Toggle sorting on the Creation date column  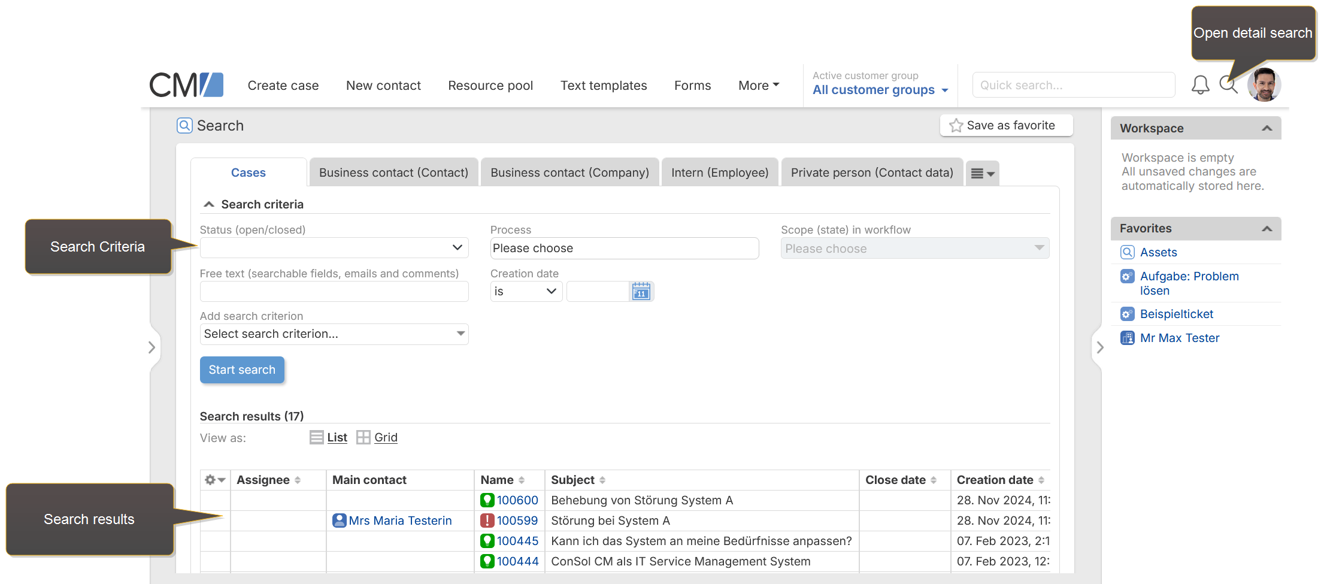[x=1041, y=480]
